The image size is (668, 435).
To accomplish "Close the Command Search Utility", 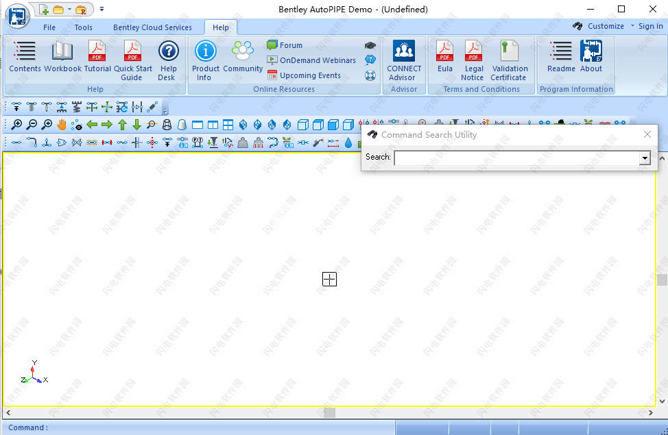I will [647, 134].
